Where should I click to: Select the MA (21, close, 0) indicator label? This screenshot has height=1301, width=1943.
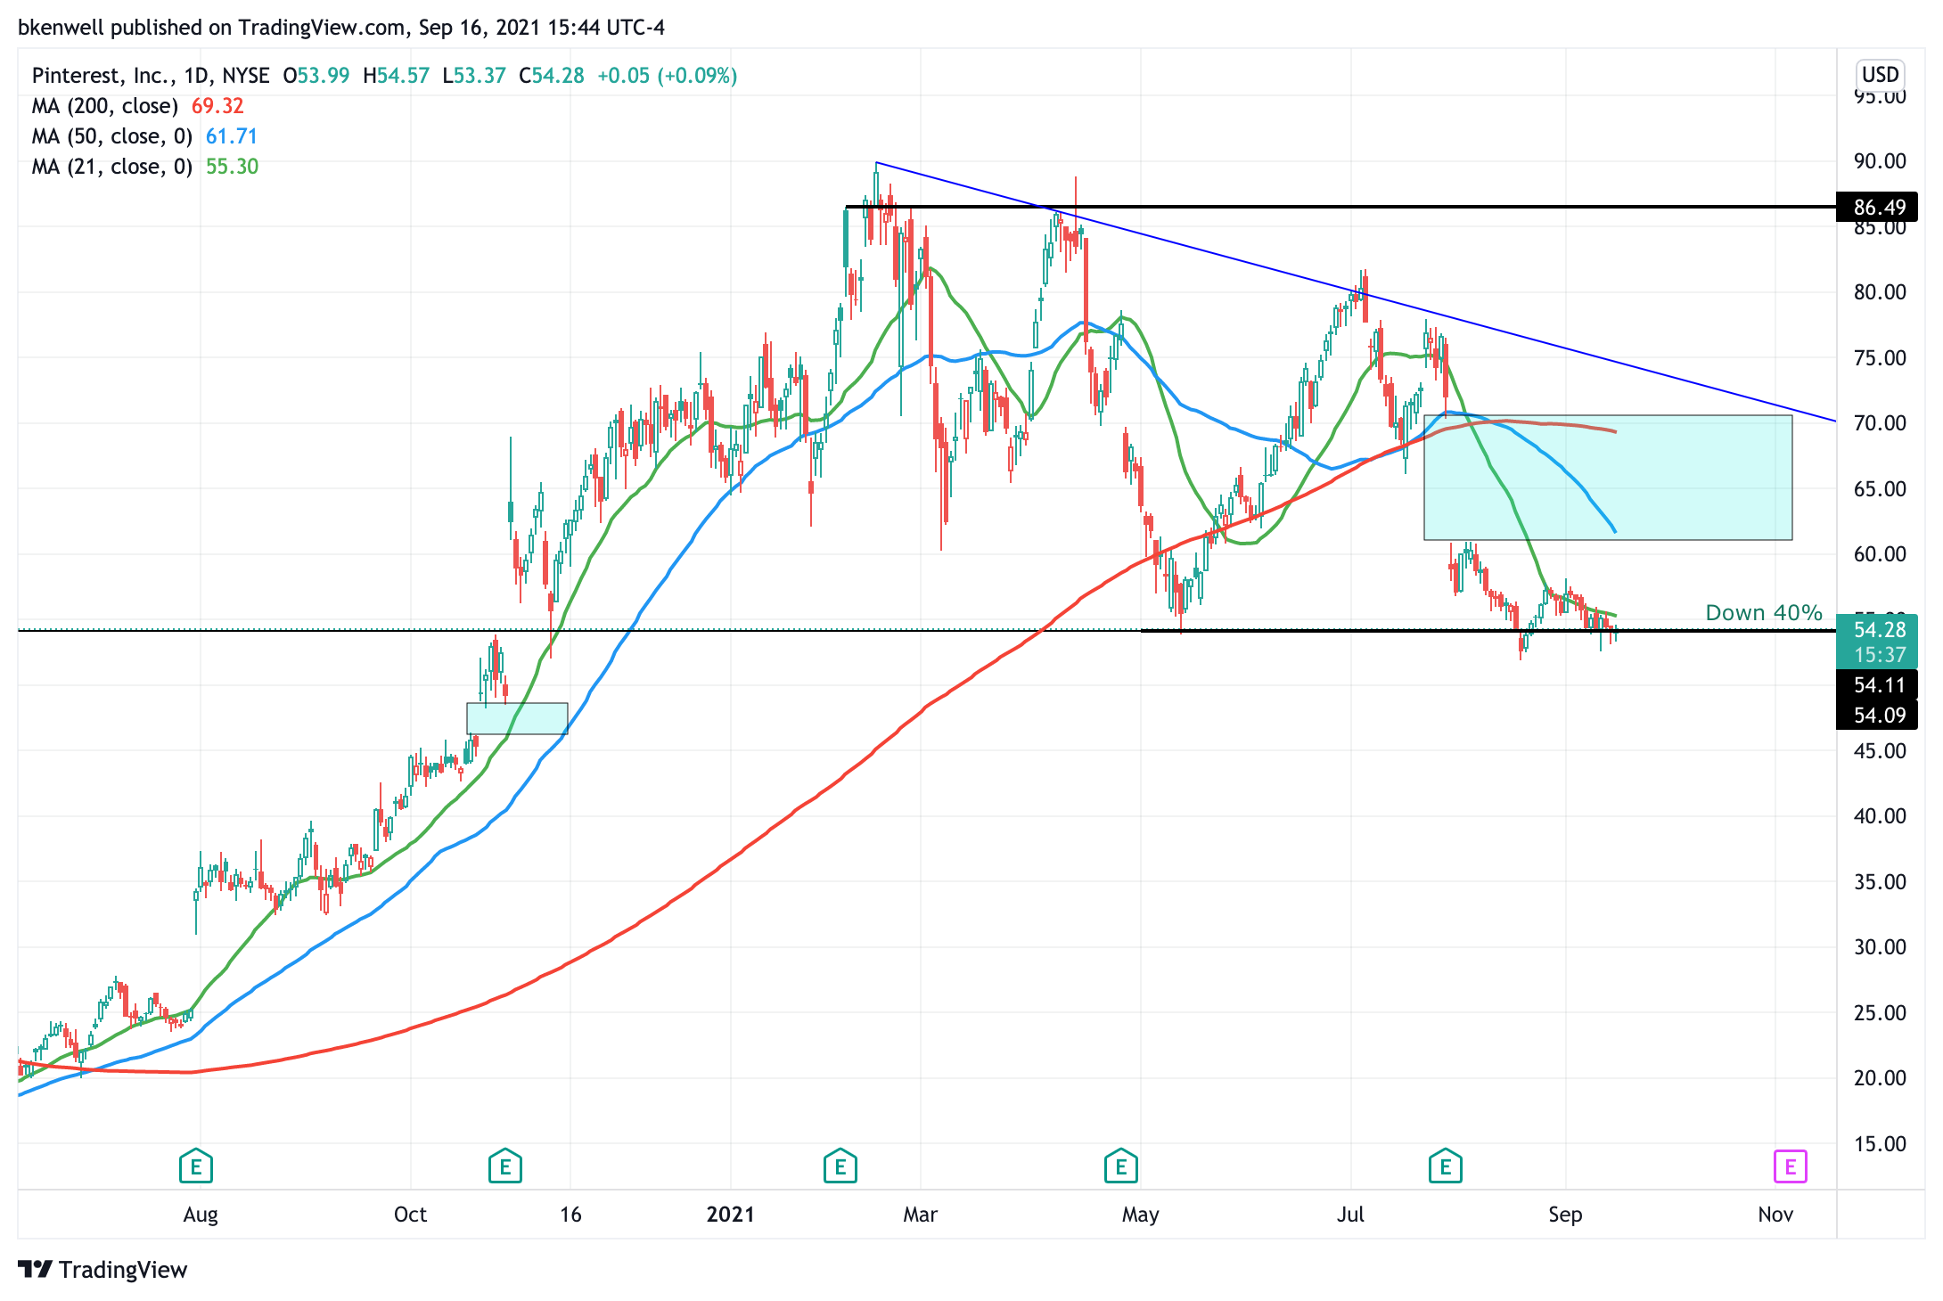[111, 167]
